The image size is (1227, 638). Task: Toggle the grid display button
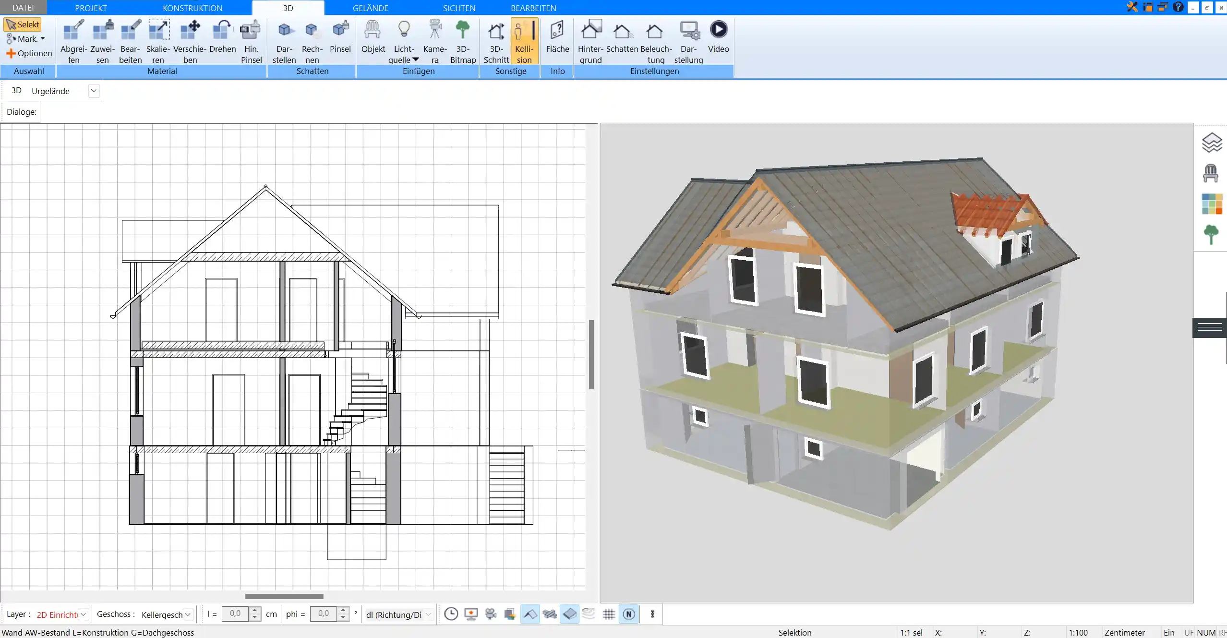tap(609, 614)
